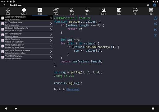This screenshot has height=112, width=159.
Task: Select the 'Mehrere Rückgabewerte' list entry
Action: point(26,29)
